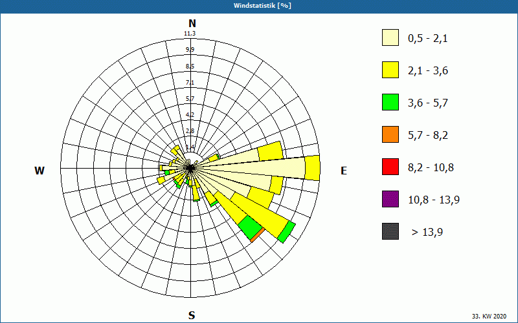Click the center point of the wind rose

click(190, 169)
